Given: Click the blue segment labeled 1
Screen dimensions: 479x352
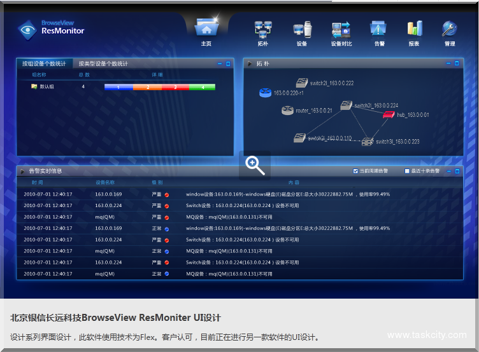Looking at the screenshot, I should [x=118, y=87].
